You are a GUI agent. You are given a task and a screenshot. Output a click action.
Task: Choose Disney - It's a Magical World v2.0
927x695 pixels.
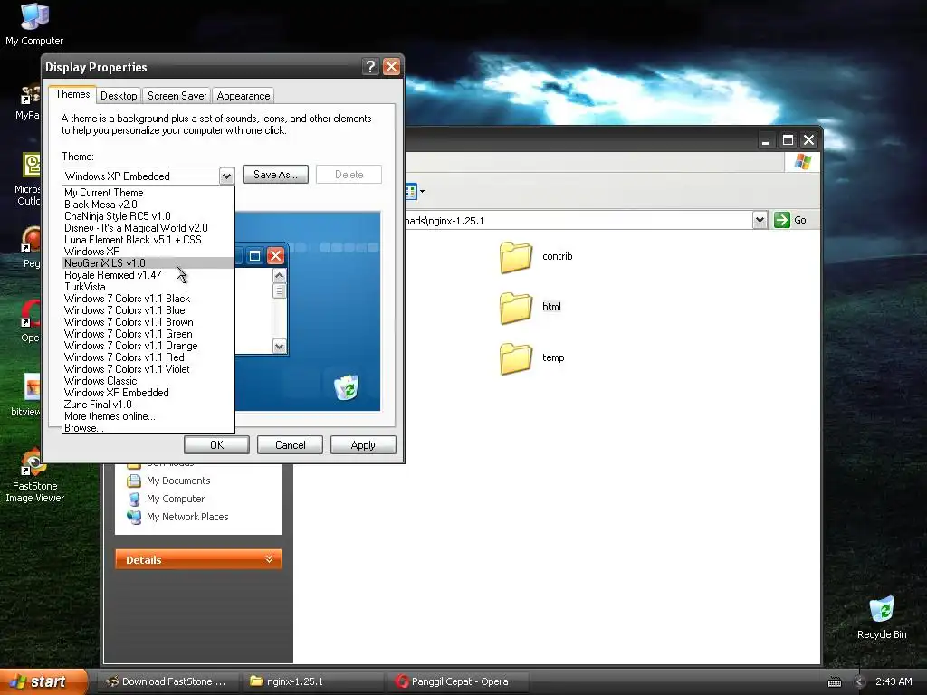click(148, 228)
